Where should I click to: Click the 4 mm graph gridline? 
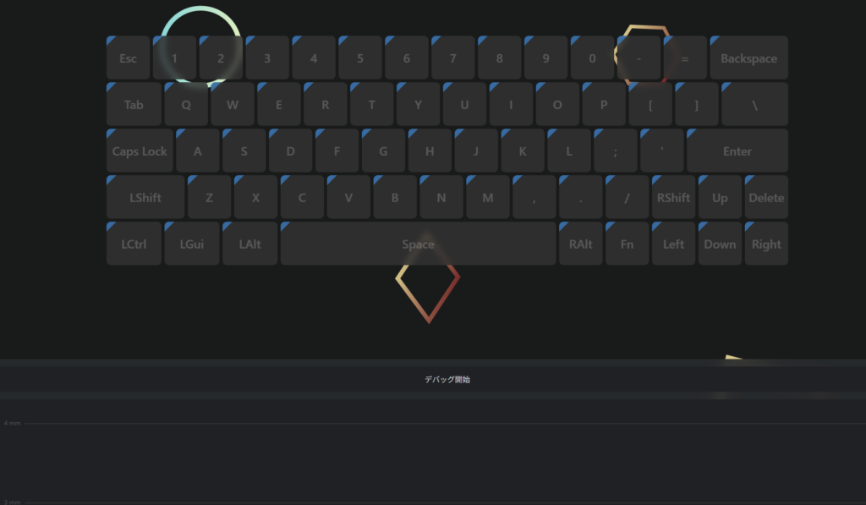(445, 423)
